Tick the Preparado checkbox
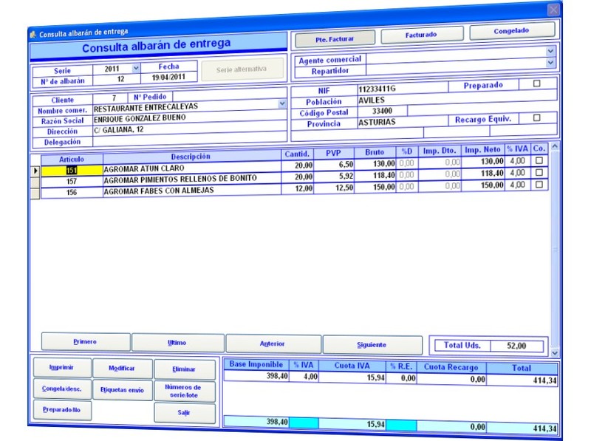 [x=537, y=84]
